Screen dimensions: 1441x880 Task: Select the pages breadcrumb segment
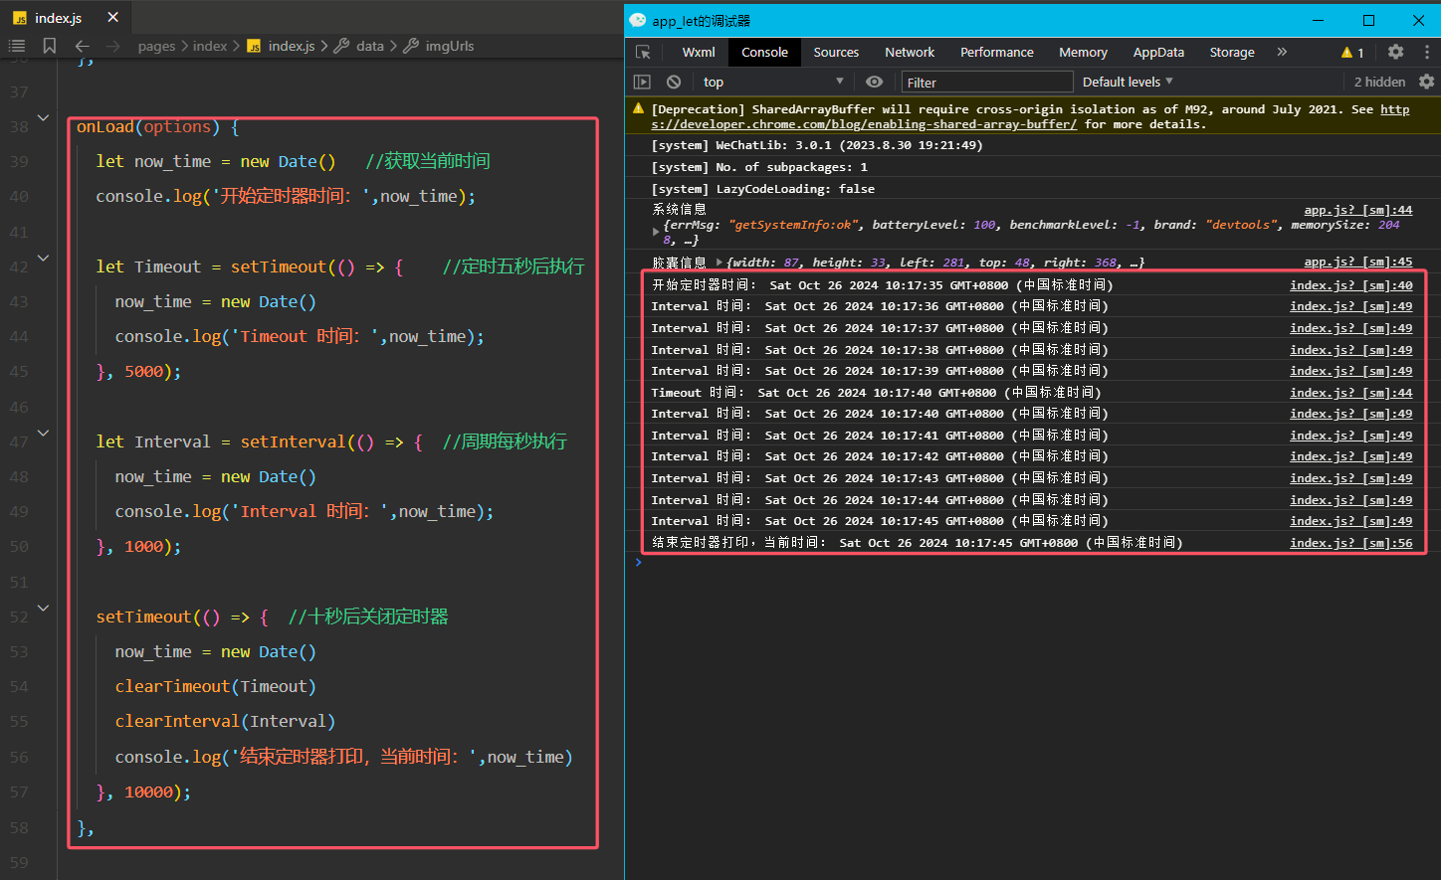click(x=156, y=46)
